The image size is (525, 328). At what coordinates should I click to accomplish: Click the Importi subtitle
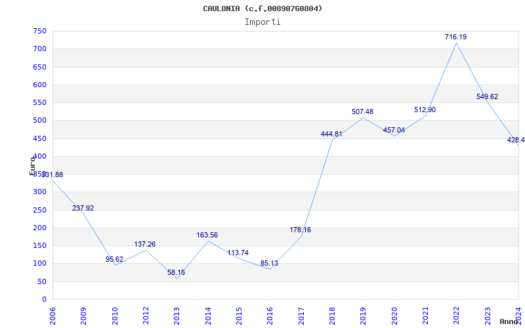pyautogui.click(x=262, y=22)
